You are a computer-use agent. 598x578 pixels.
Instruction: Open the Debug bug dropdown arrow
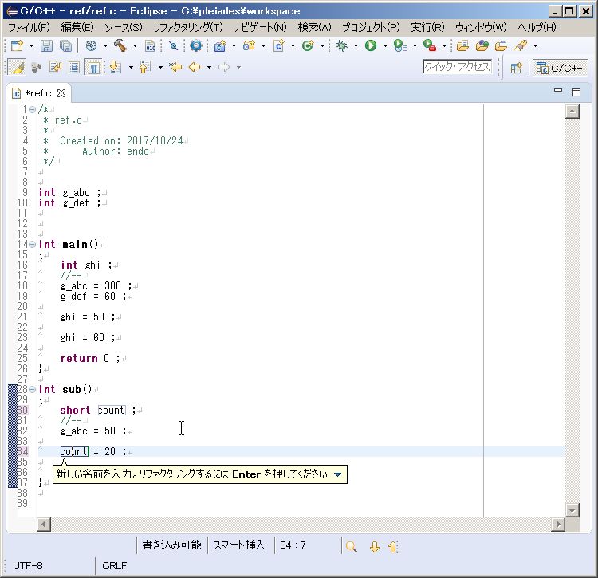coord(356,46)
